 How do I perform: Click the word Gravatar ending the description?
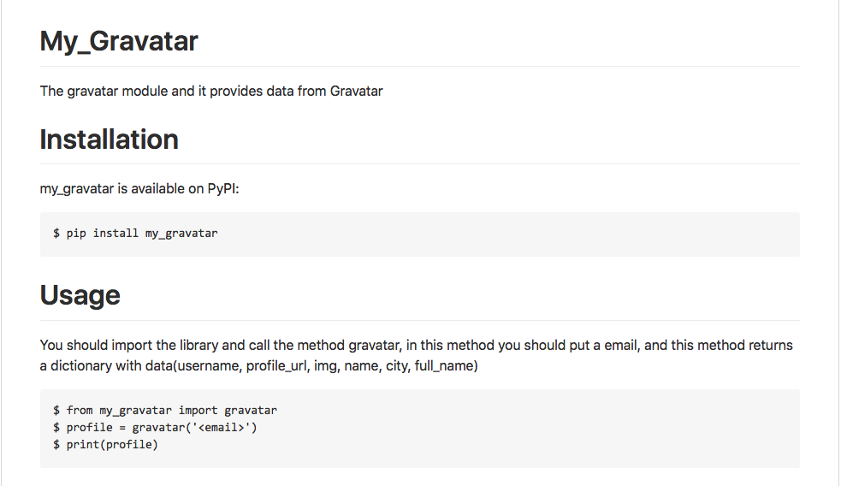point(356,92)
